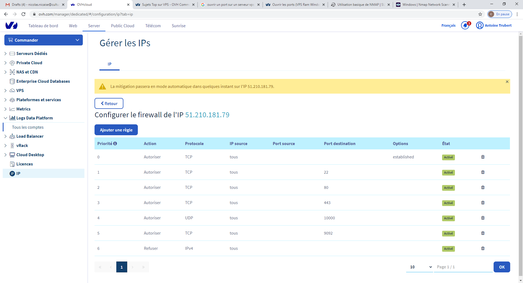This screenshot has width=523, height=283.
Task: Click the Ajouter une règle button
Action: (116, 130)
